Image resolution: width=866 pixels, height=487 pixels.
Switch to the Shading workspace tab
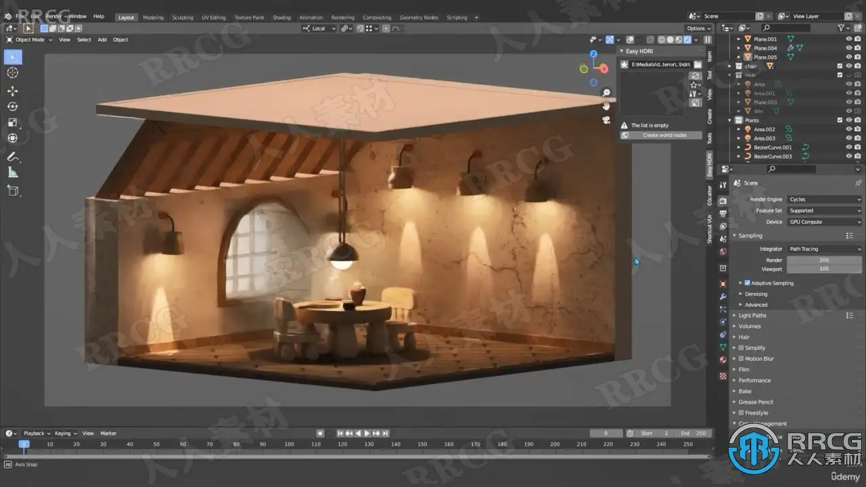[x=281, y=18]
